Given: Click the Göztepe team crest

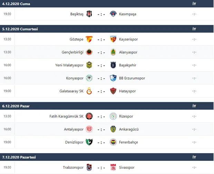Looking at the screenshot, I should point(89,39).
